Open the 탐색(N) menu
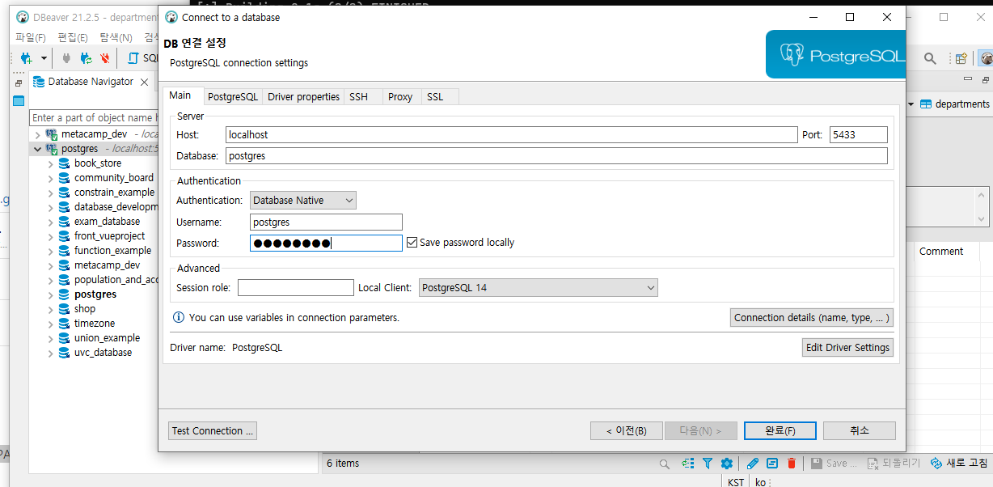 116,37
